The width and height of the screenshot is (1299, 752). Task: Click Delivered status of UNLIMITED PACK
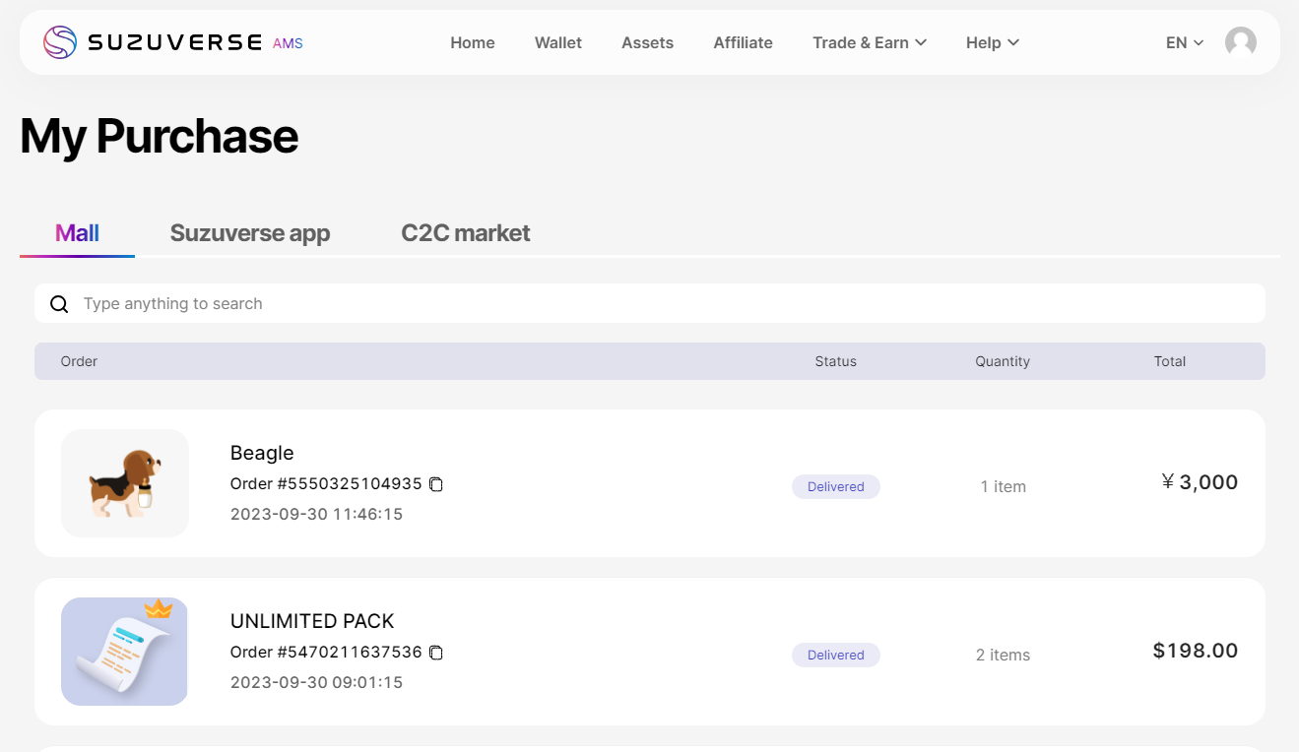pos(835,656)
